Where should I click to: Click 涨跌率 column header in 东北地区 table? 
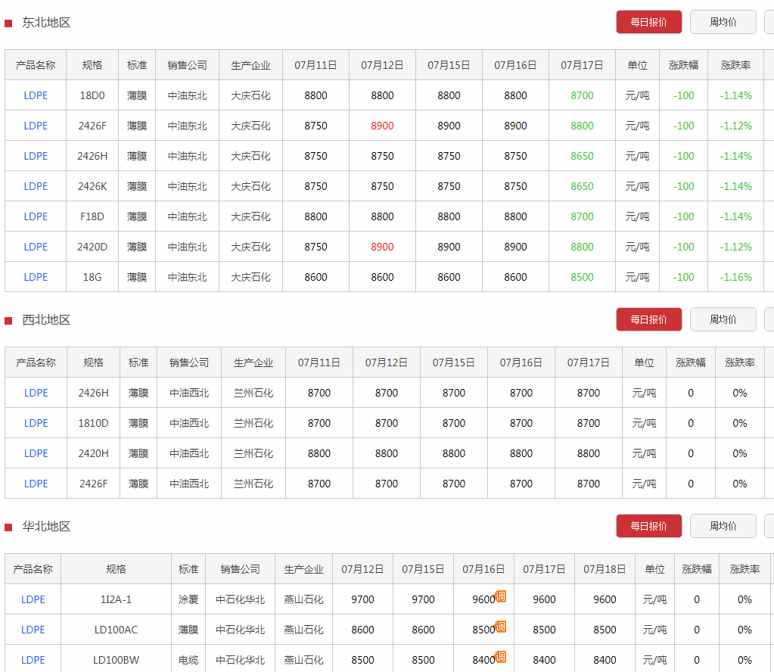point(735,65)
